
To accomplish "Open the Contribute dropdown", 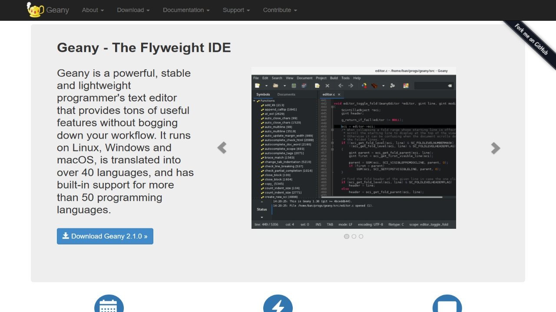I will pos(280,10).
